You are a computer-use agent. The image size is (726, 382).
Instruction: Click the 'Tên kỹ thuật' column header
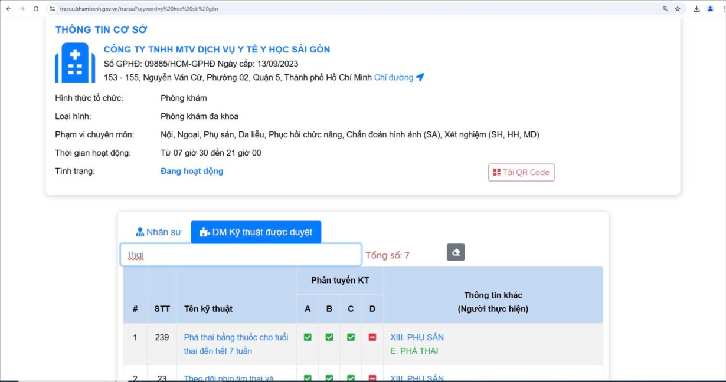(x=208, y=309)
